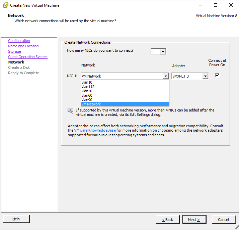Select highlighted VM Network list entry
This screenshot has width=239, height=230.
pyautogui.click(x=125, y=104)
